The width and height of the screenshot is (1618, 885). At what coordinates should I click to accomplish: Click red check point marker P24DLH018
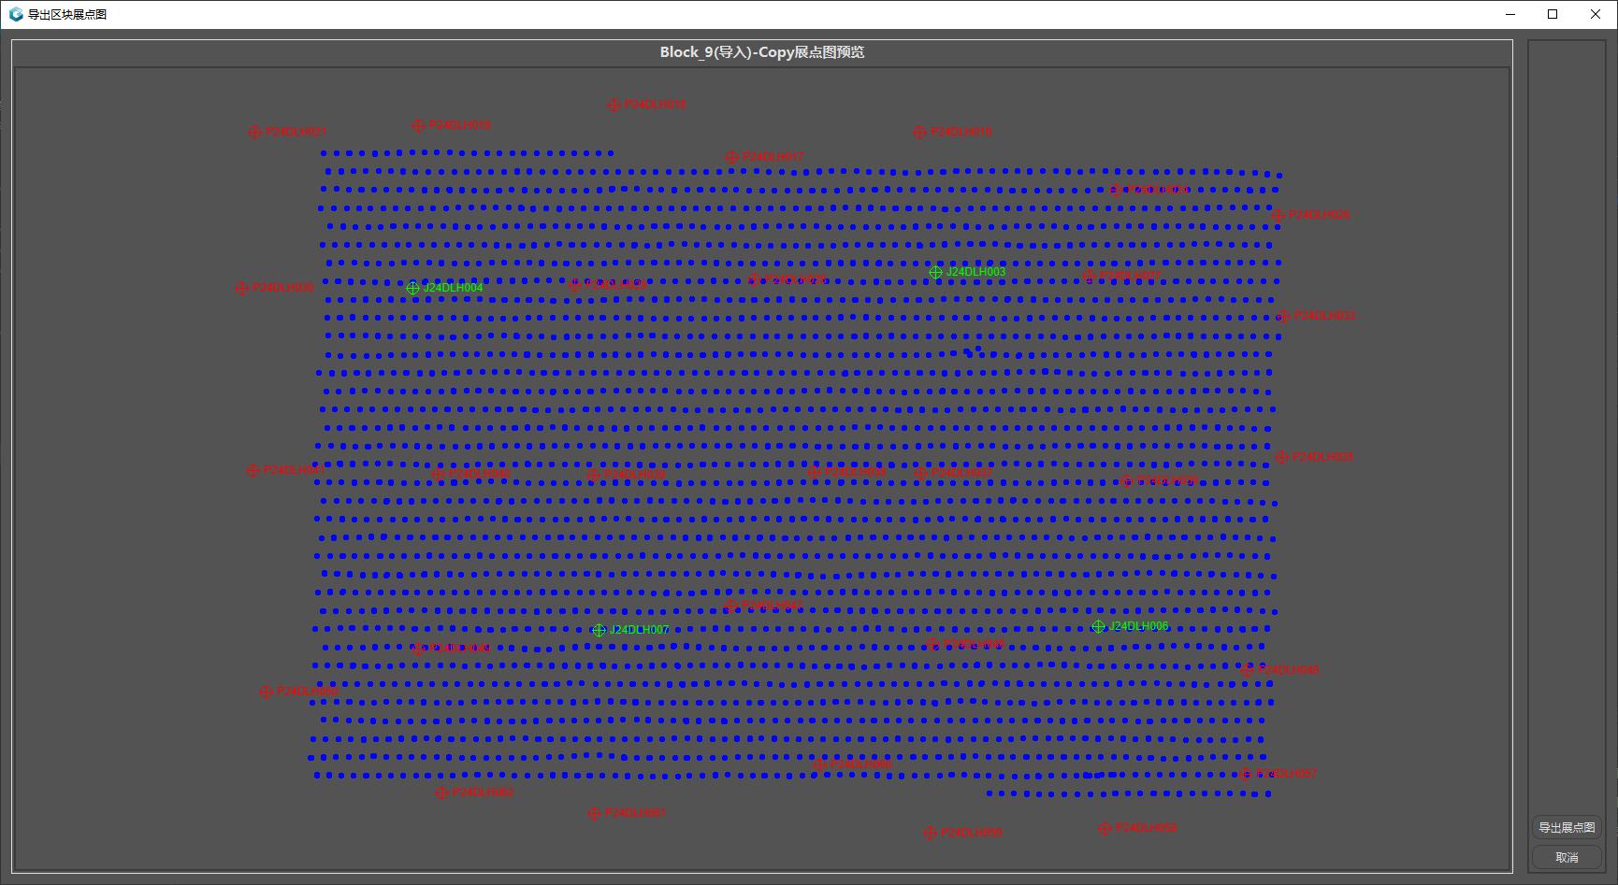pyautogui.click(x=614, y=105)
